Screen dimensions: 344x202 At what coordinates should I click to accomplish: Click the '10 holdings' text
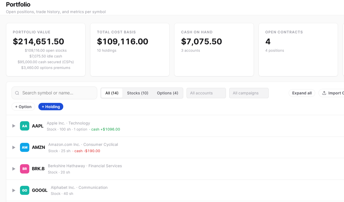click(107, 50)
